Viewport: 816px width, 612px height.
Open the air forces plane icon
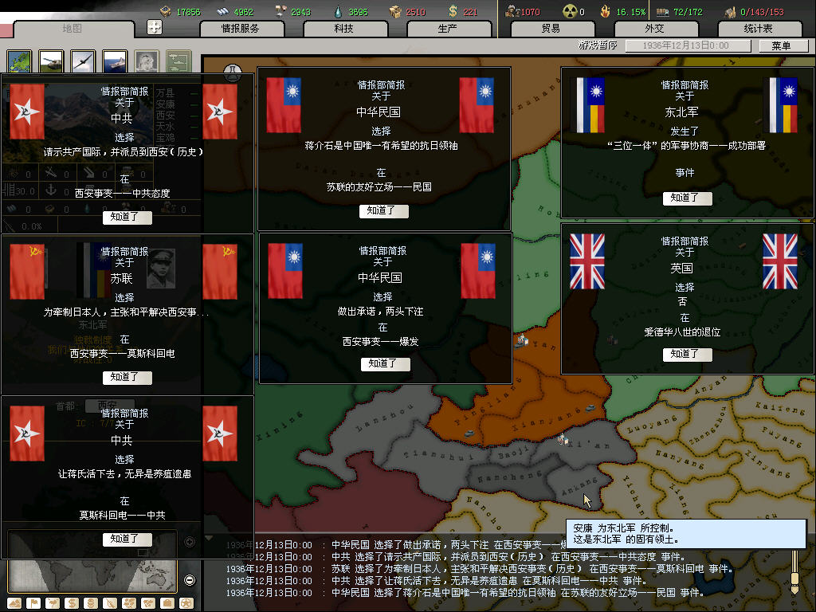(x=83, y=61)
